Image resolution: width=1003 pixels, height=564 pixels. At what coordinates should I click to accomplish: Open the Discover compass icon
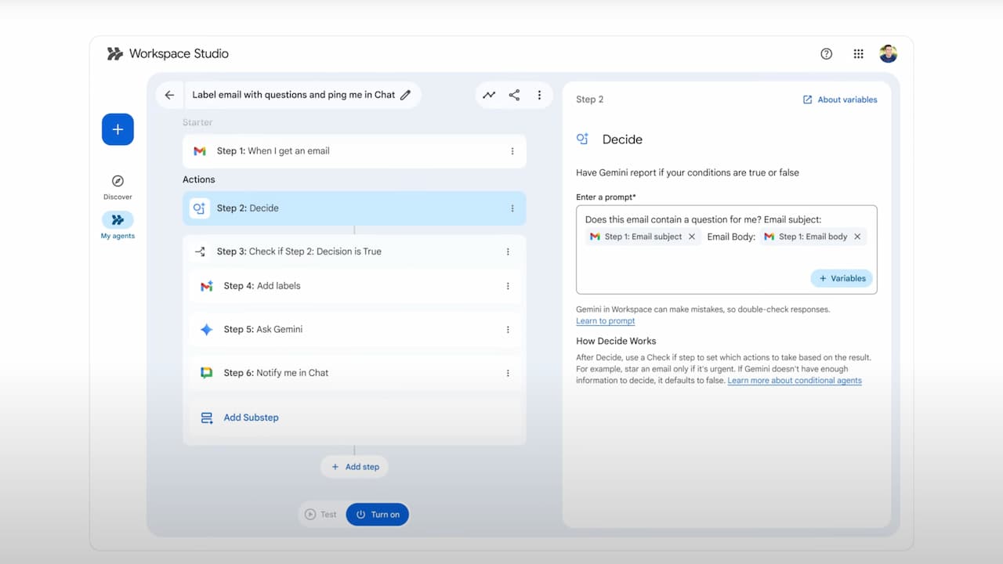coord(118,181)
